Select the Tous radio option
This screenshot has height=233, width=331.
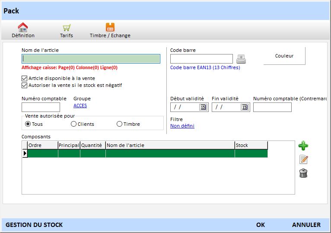click(28, 124)
